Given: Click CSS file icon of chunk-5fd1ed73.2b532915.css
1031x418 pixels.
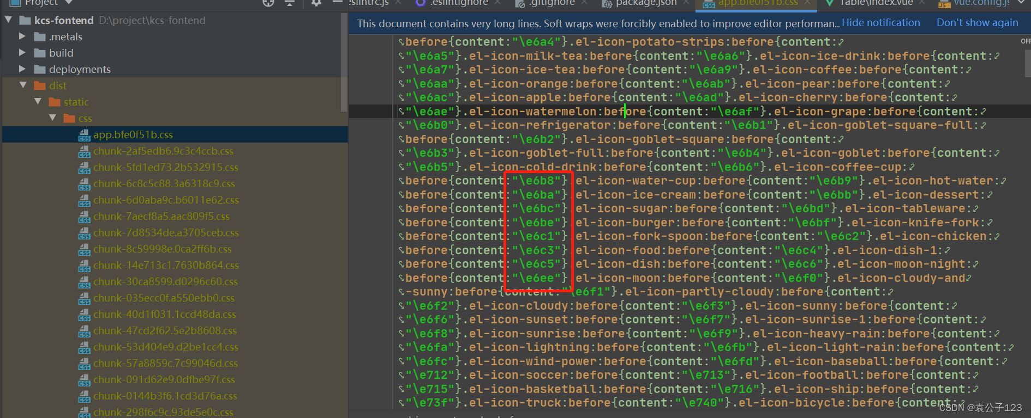Looking at the screenshot, I should 84,168.
